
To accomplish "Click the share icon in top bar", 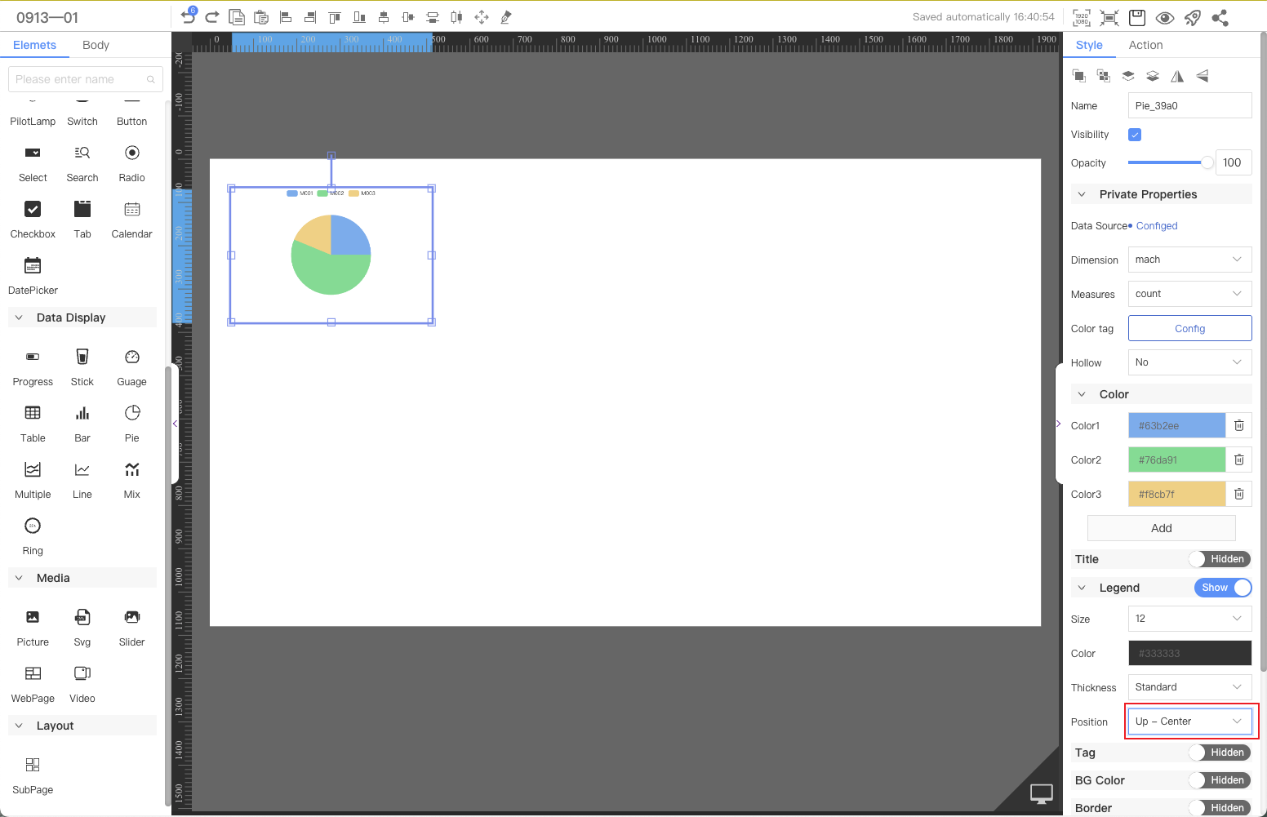I will click(1220, 17).
